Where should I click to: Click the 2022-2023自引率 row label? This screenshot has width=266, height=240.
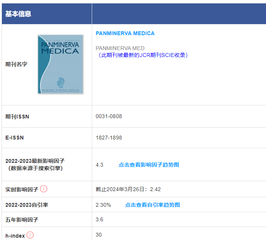pyautogui.click(x=27, y=205)
